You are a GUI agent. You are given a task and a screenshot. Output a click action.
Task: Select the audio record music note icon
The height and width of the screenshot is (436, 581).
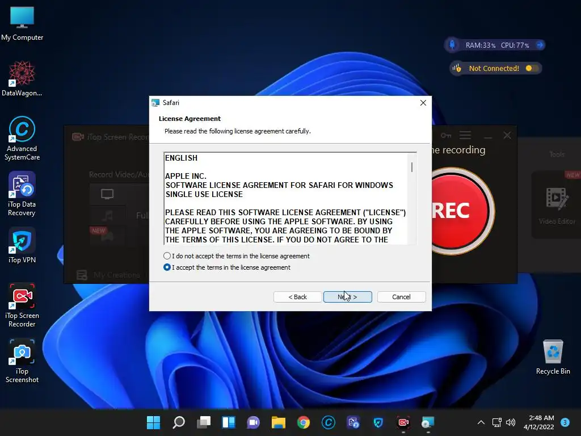(107, 215)
